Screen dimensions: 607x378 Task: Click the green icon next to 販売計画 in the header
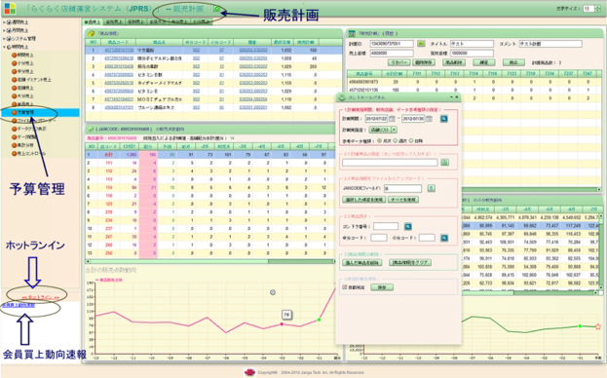pos(217,9)
